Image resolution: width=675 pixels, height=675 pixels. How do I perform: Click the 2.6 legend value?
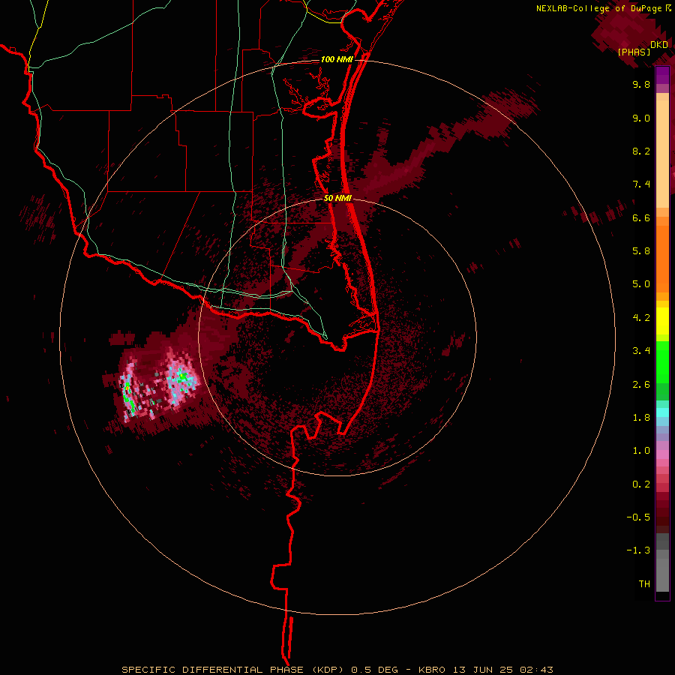[641, 385]
